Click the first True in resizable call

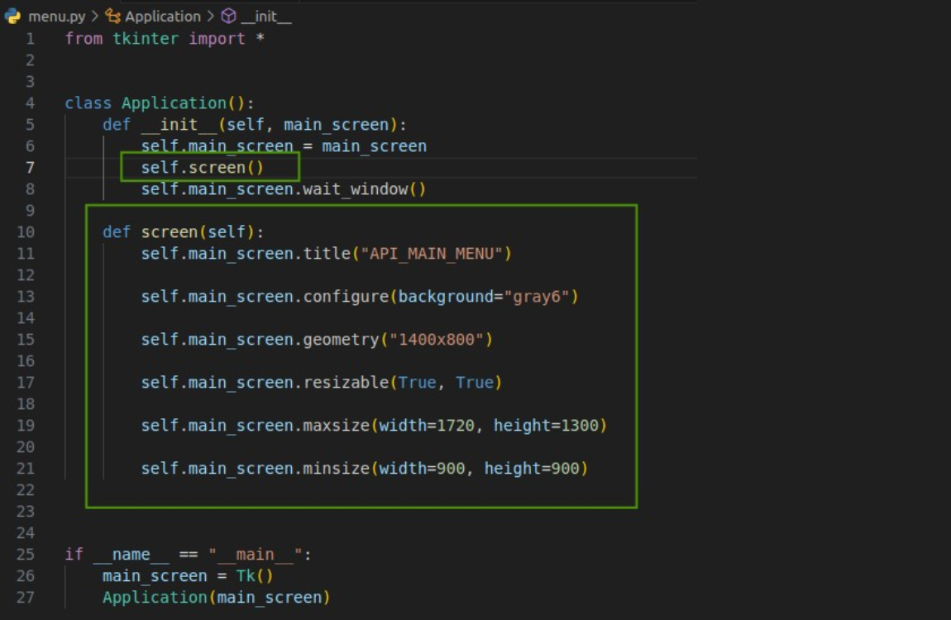click(x=417, y=383)
